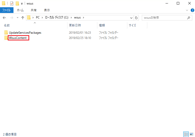Open the Customize Quick Access Toolbar dropdown
Viewport: 195px width, 137px height.
pos(22,3)
